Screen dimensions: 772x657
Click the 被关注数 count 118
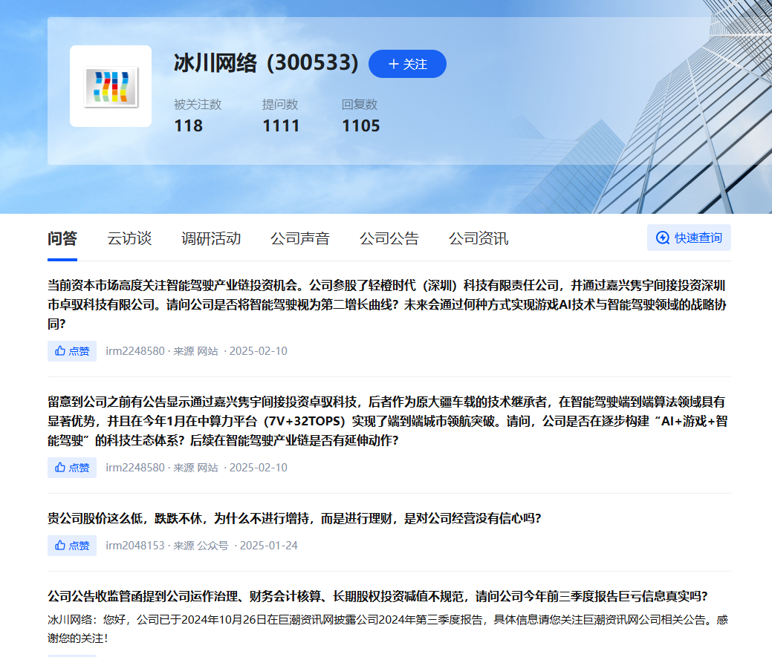(188, 125)
